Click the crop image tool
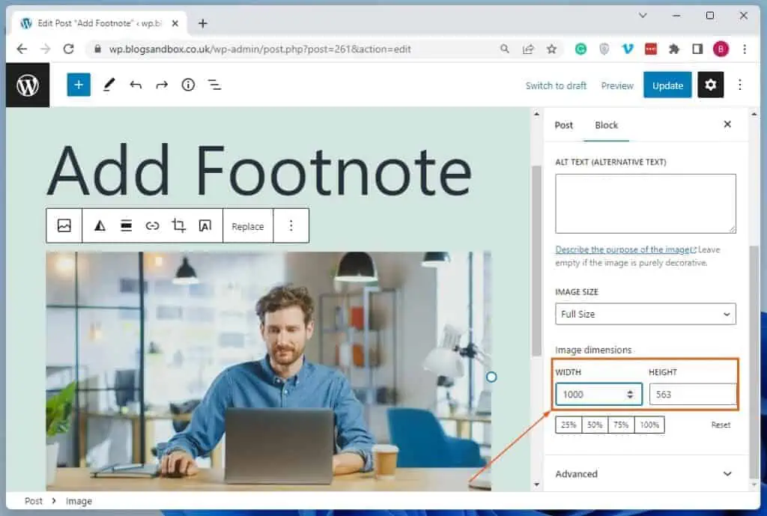 pos(178,225)
